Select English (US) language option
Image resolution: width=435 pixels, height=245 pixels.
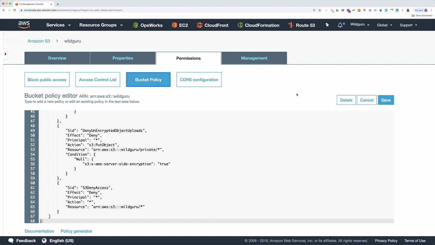click(62, 241)
